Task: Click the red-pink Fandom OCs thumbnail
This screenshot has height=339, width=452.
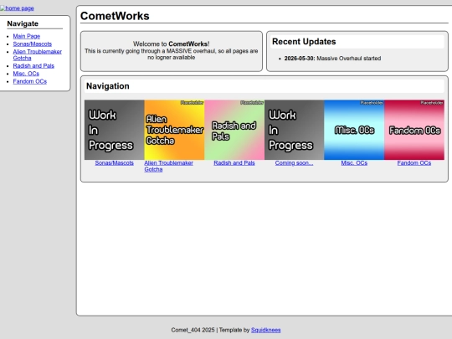Action: click(414, 130)
